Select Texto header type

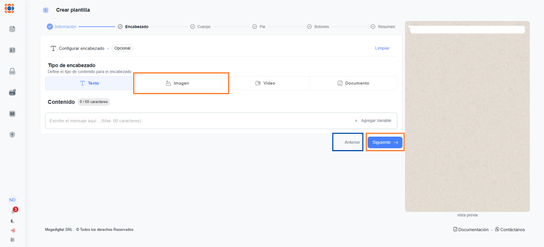89,83
